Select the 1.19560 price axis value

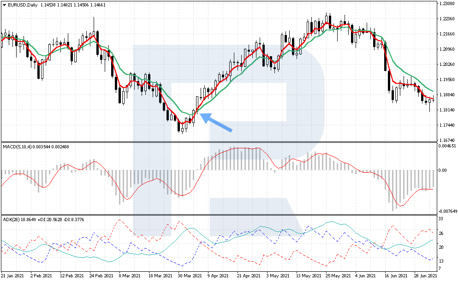tap(446, 79)
